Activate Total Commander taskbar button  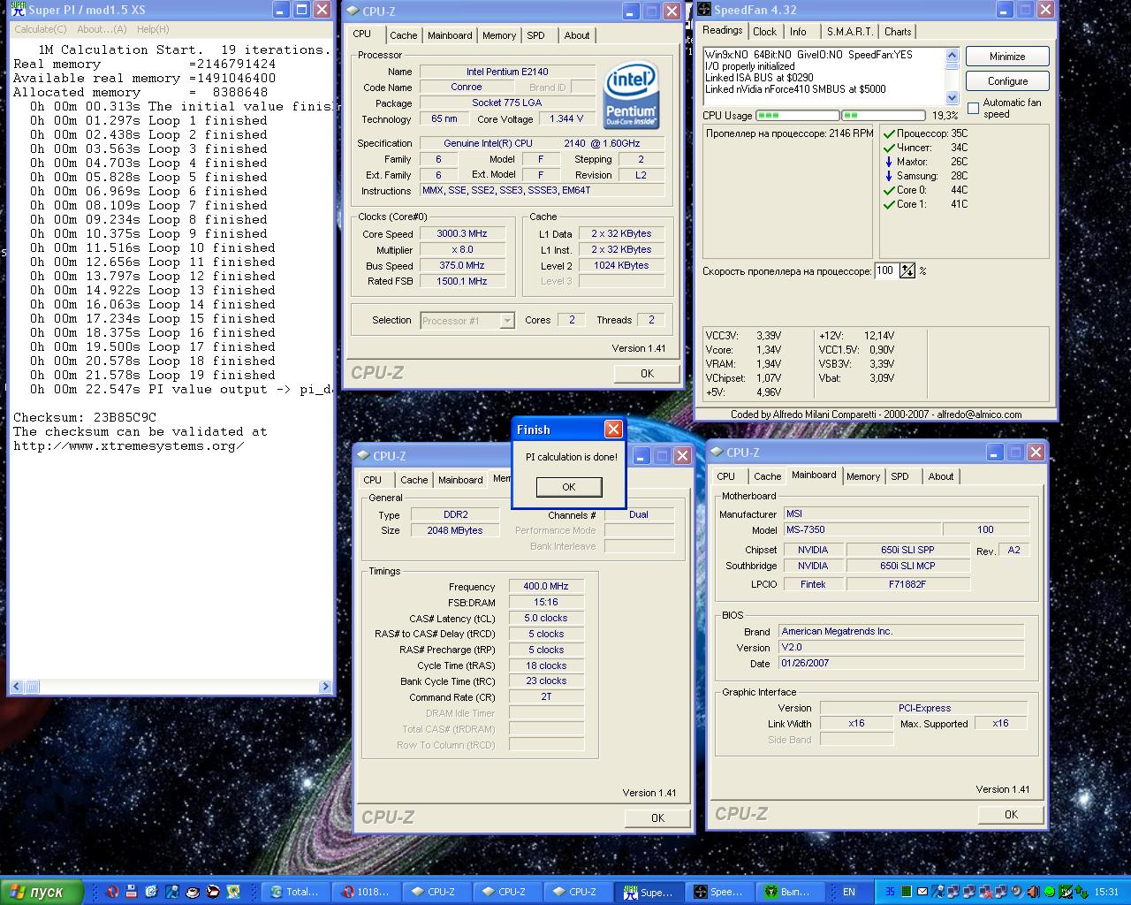[x=296, y=892]
